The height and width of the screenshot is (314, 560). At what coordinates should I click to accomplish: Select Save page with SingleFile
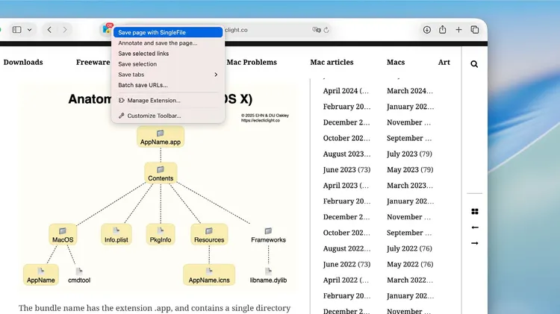(167, 33)
